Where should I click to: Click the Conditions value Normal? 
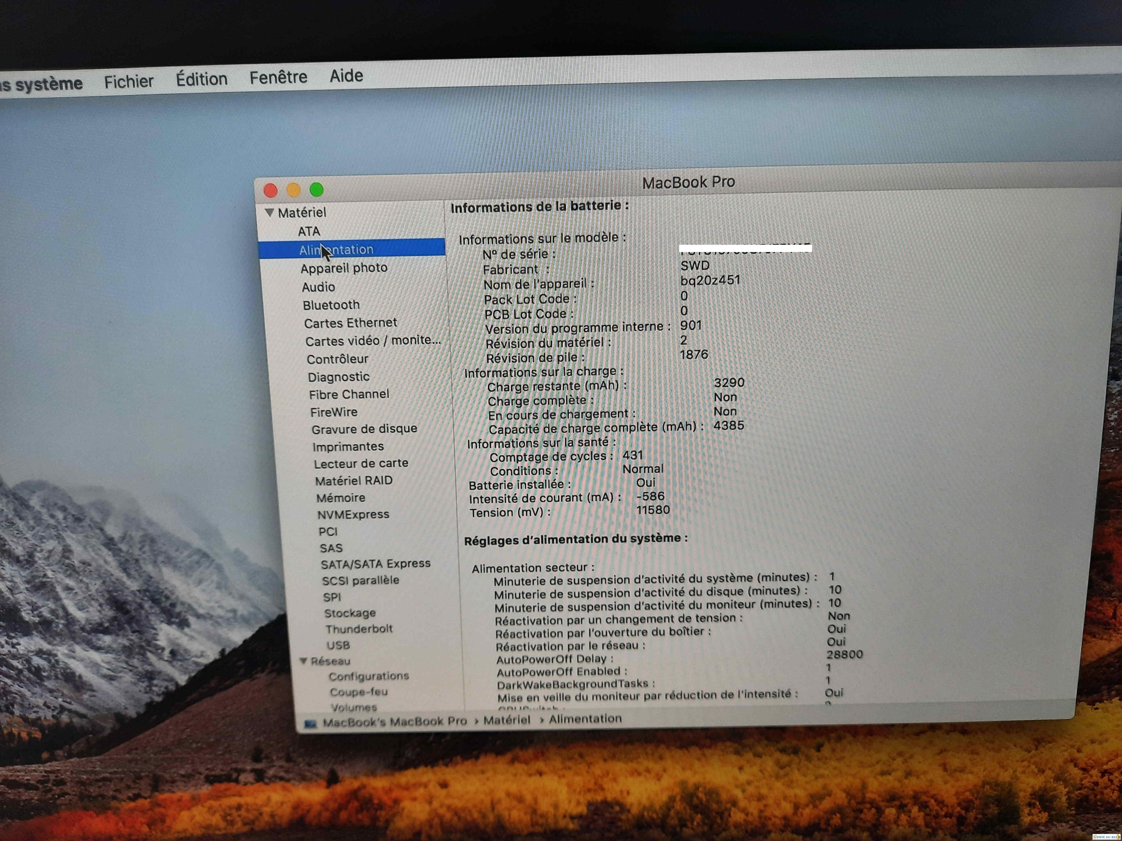643,469
